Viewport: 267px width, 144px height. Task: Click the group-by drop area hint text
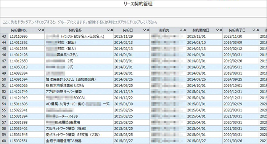pyautogui.click(x=80, y=22)
